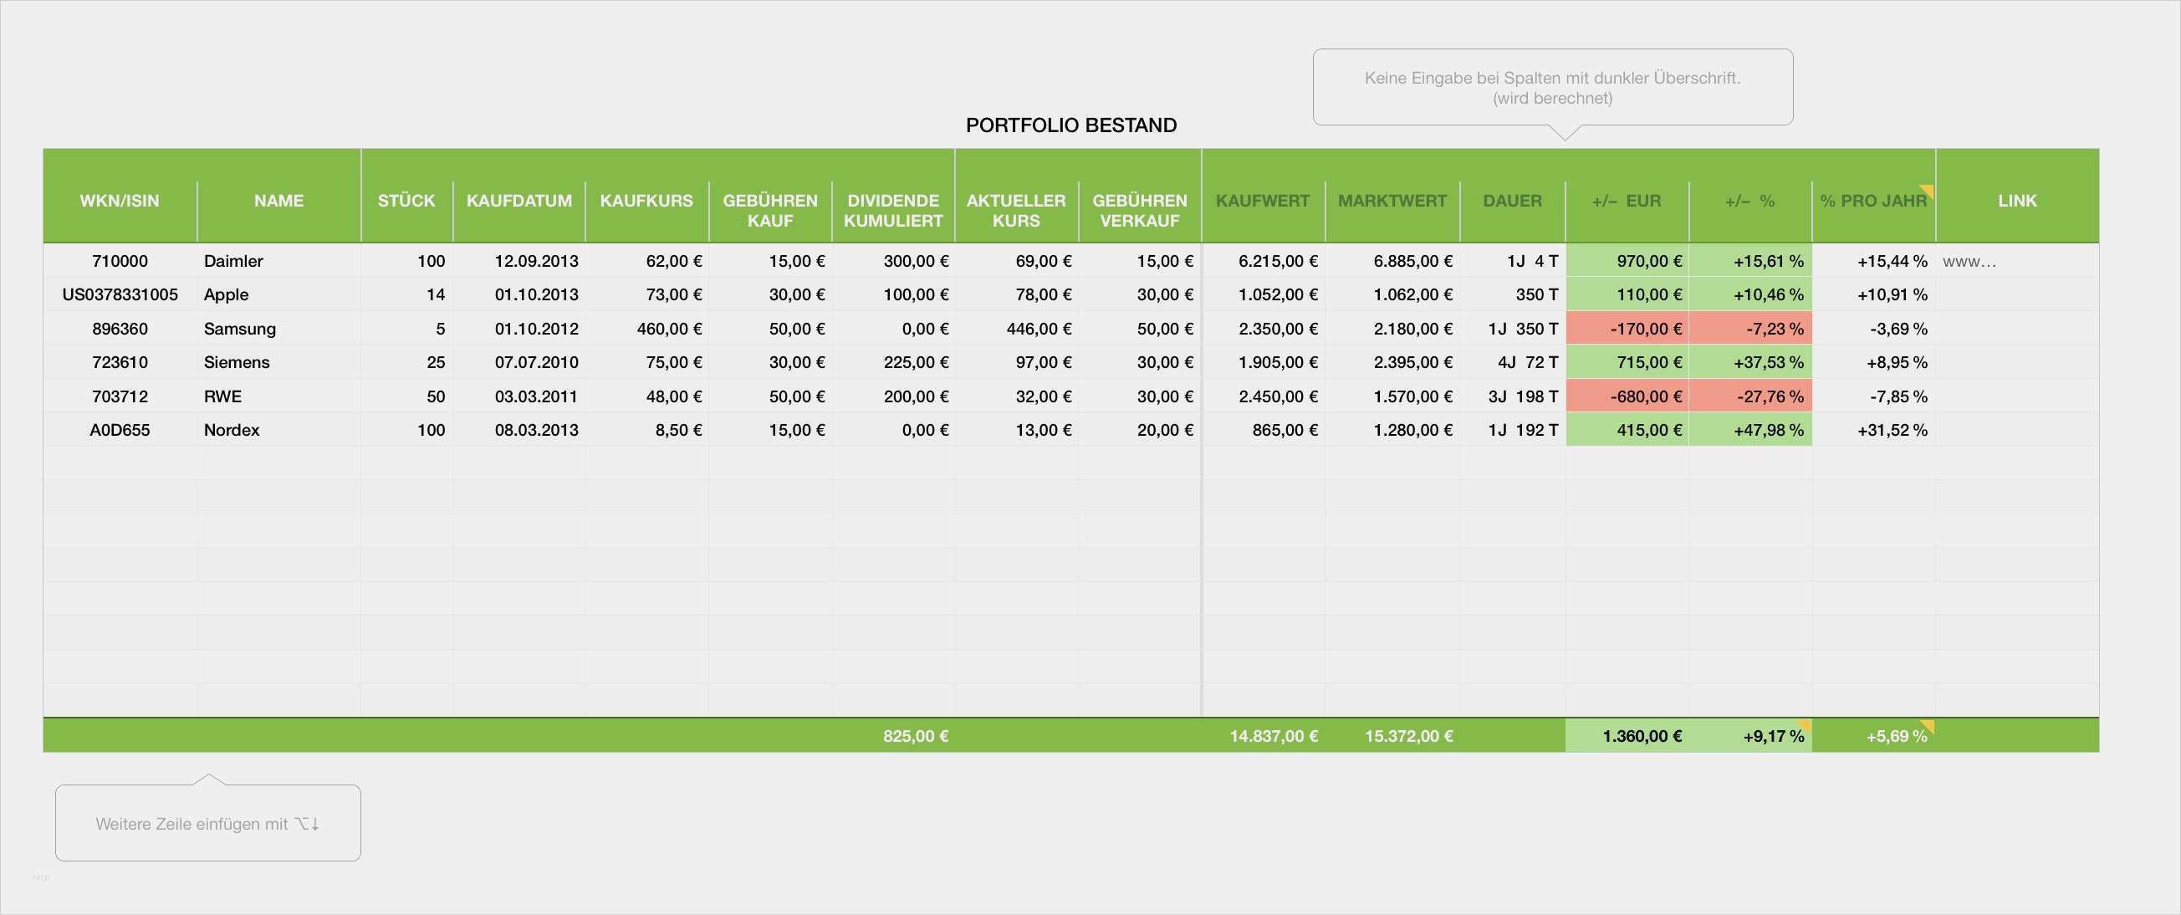Select the KAUFWERT column header
The height and width of the screenshot is (915, 2181).
[x=1263, y=201]
